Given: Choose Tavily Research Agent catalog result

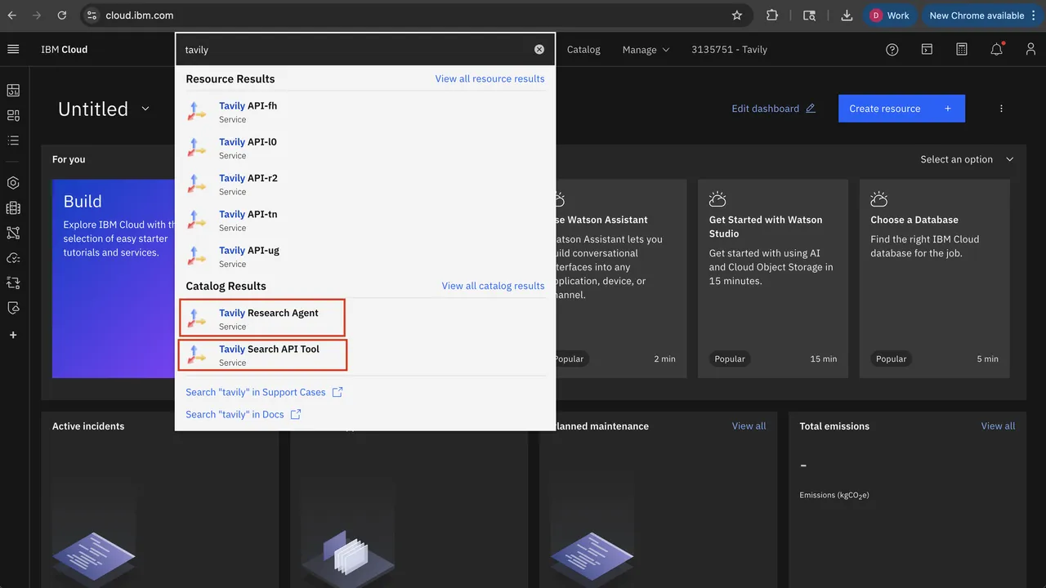Looking at the screenshot, I should [262, 318].
